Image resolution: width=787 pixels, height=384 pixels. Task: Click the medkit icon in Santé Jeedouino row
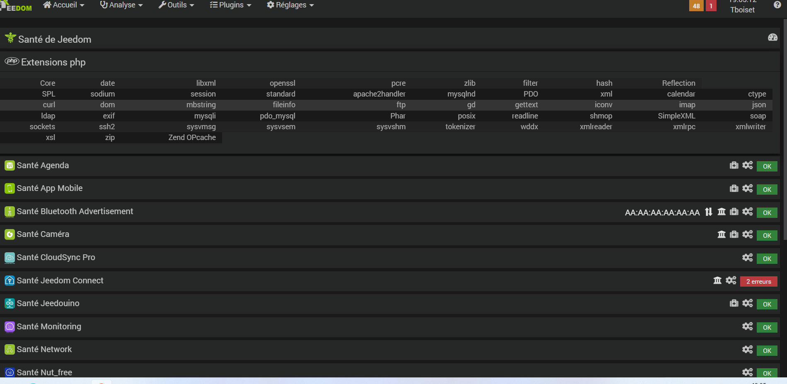pos(734,303)
